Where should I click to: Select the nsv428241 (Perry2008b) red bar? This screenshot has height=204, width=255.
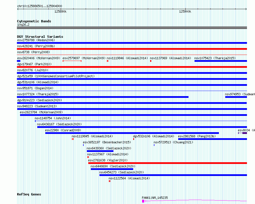[x=132, y=49]
